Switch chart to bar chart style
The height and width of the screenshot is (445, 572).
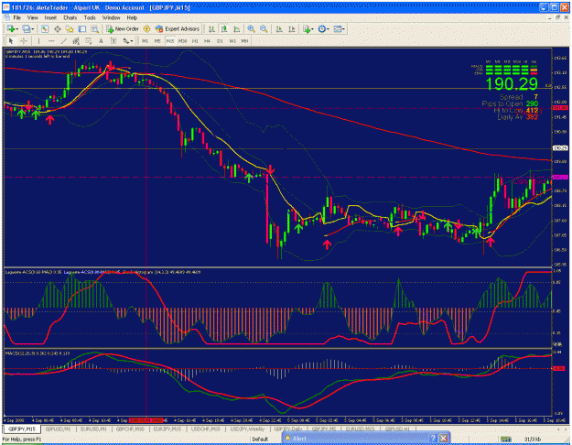[x=211, y=28]
